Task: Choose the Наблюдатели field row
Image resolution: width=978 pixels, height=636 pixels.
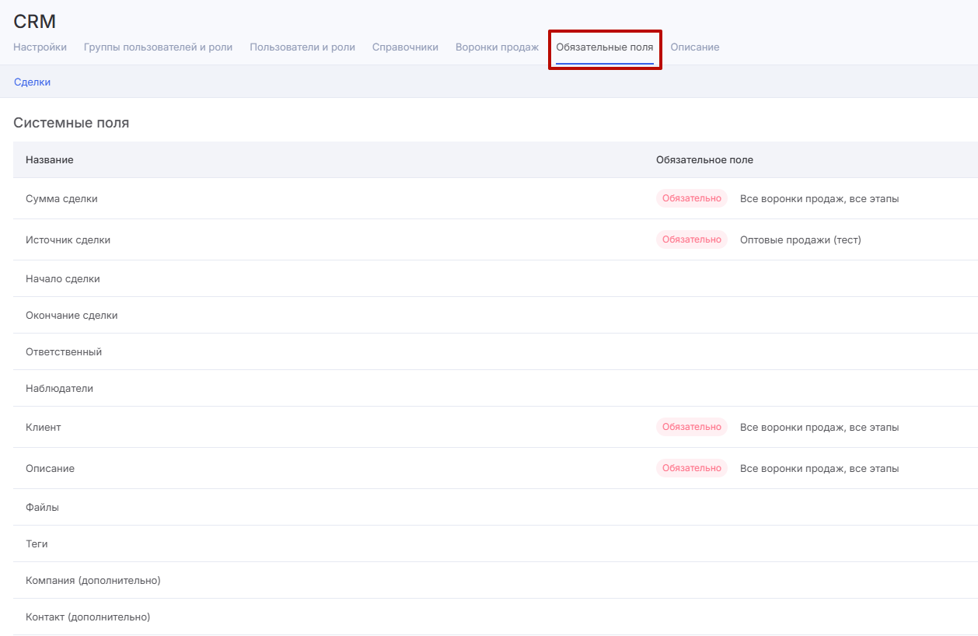Action: coord(59,388)
